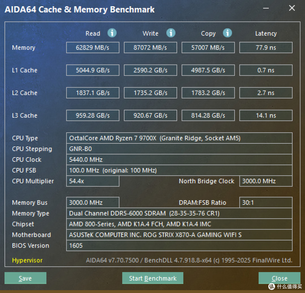Viewport: 305px width, 293px height.
Task: Click the BIOS Version label
Action: click(30, 245)
